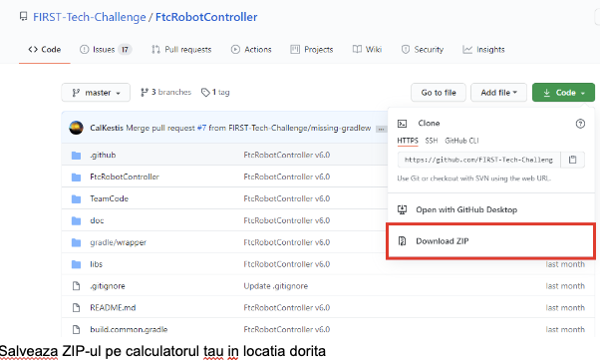Click folder icon beside TeamCode

77,198
